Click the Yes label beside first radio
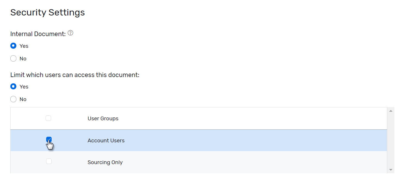The height and width of the screenshot is (185, 405). coord(24,46)
